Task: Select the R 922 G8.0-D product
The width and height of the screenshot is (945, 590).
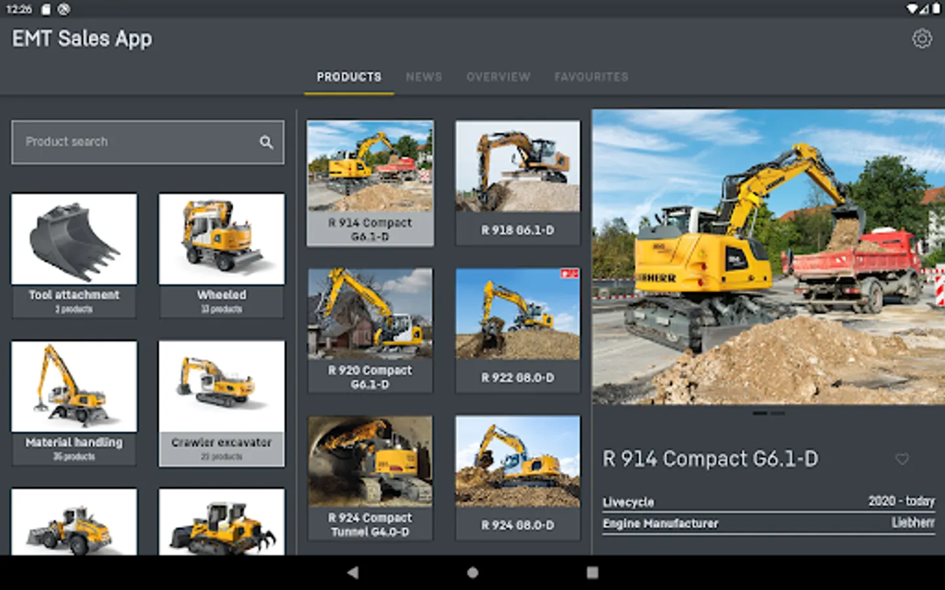Action: pyautogui.click(x=518, y=330)
